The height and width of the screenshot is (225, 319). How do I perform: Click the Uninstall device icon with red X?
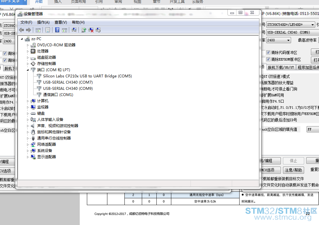pyautogui.click(x=91, y=30)
